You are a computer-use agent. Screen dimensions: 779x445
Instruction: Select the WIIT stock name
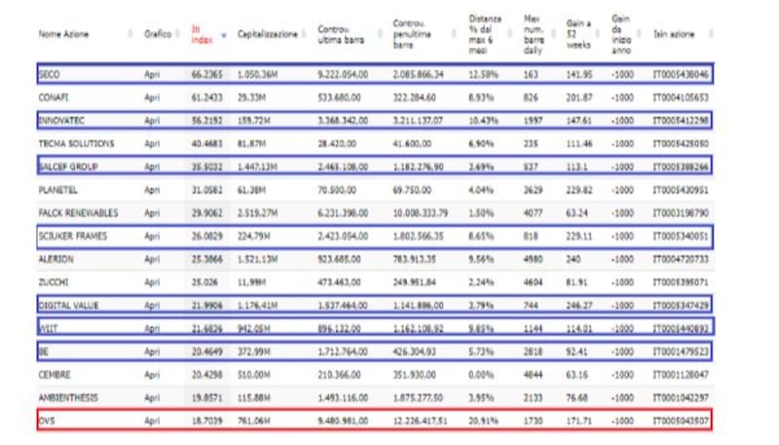click(48, 328)
